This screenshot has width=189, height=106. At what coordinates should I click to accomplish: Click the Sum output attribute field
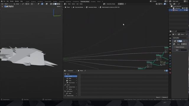183,50
